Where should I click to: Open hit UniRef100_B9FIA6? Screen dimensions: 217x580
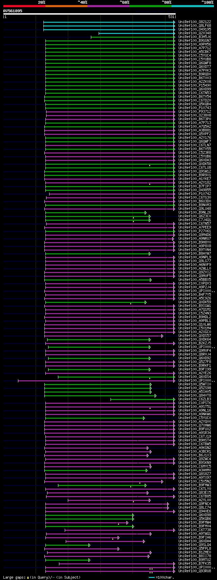(x=195, y=537)
